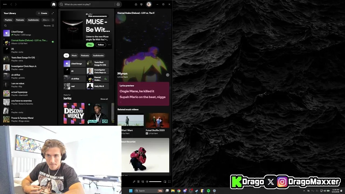Play the MUSE Be With You playlist
The image size is (345, 194).
click(x=90, y=45)
